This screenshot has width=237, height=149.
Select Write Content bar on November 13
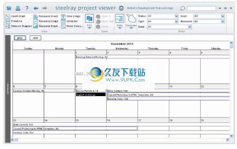[121, 125]
